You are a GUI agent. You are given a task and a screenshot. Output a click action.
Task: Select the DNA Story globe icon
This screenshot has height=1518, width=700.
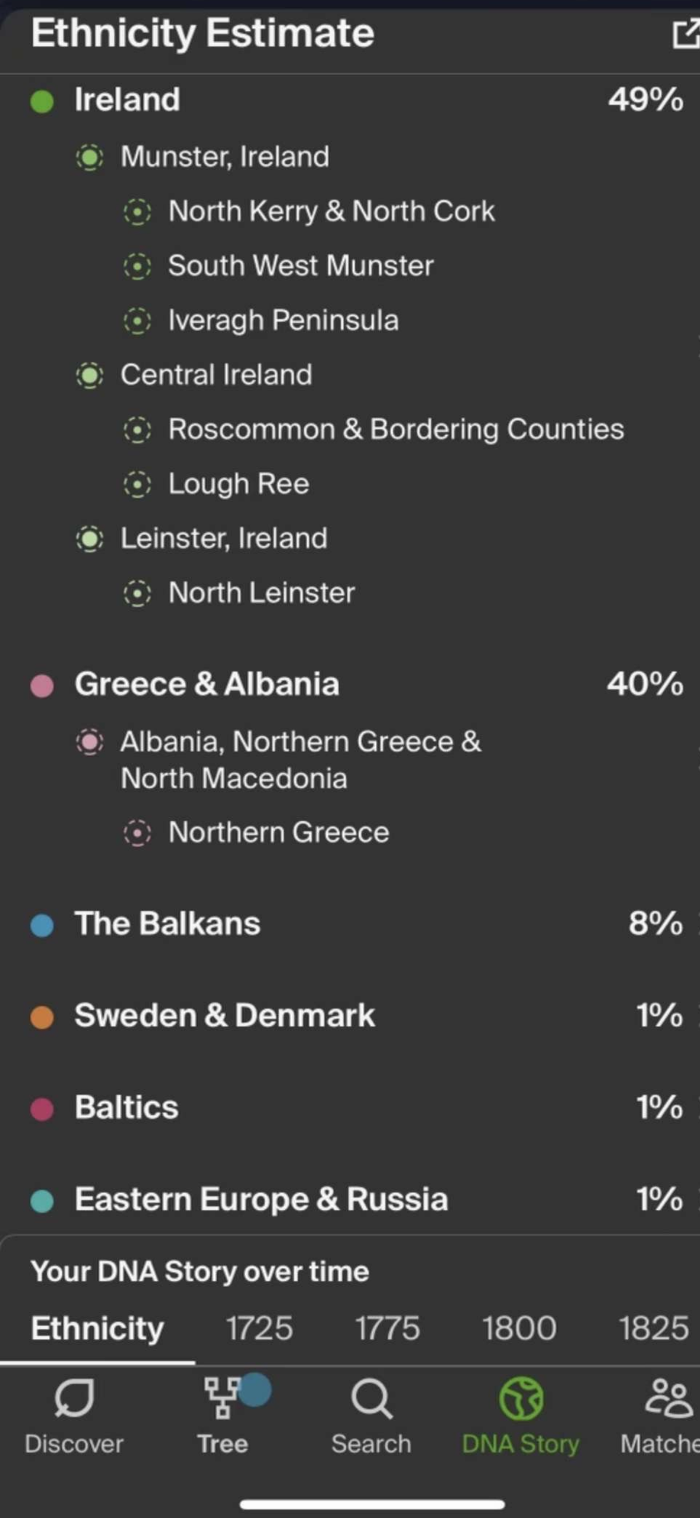521,1399
